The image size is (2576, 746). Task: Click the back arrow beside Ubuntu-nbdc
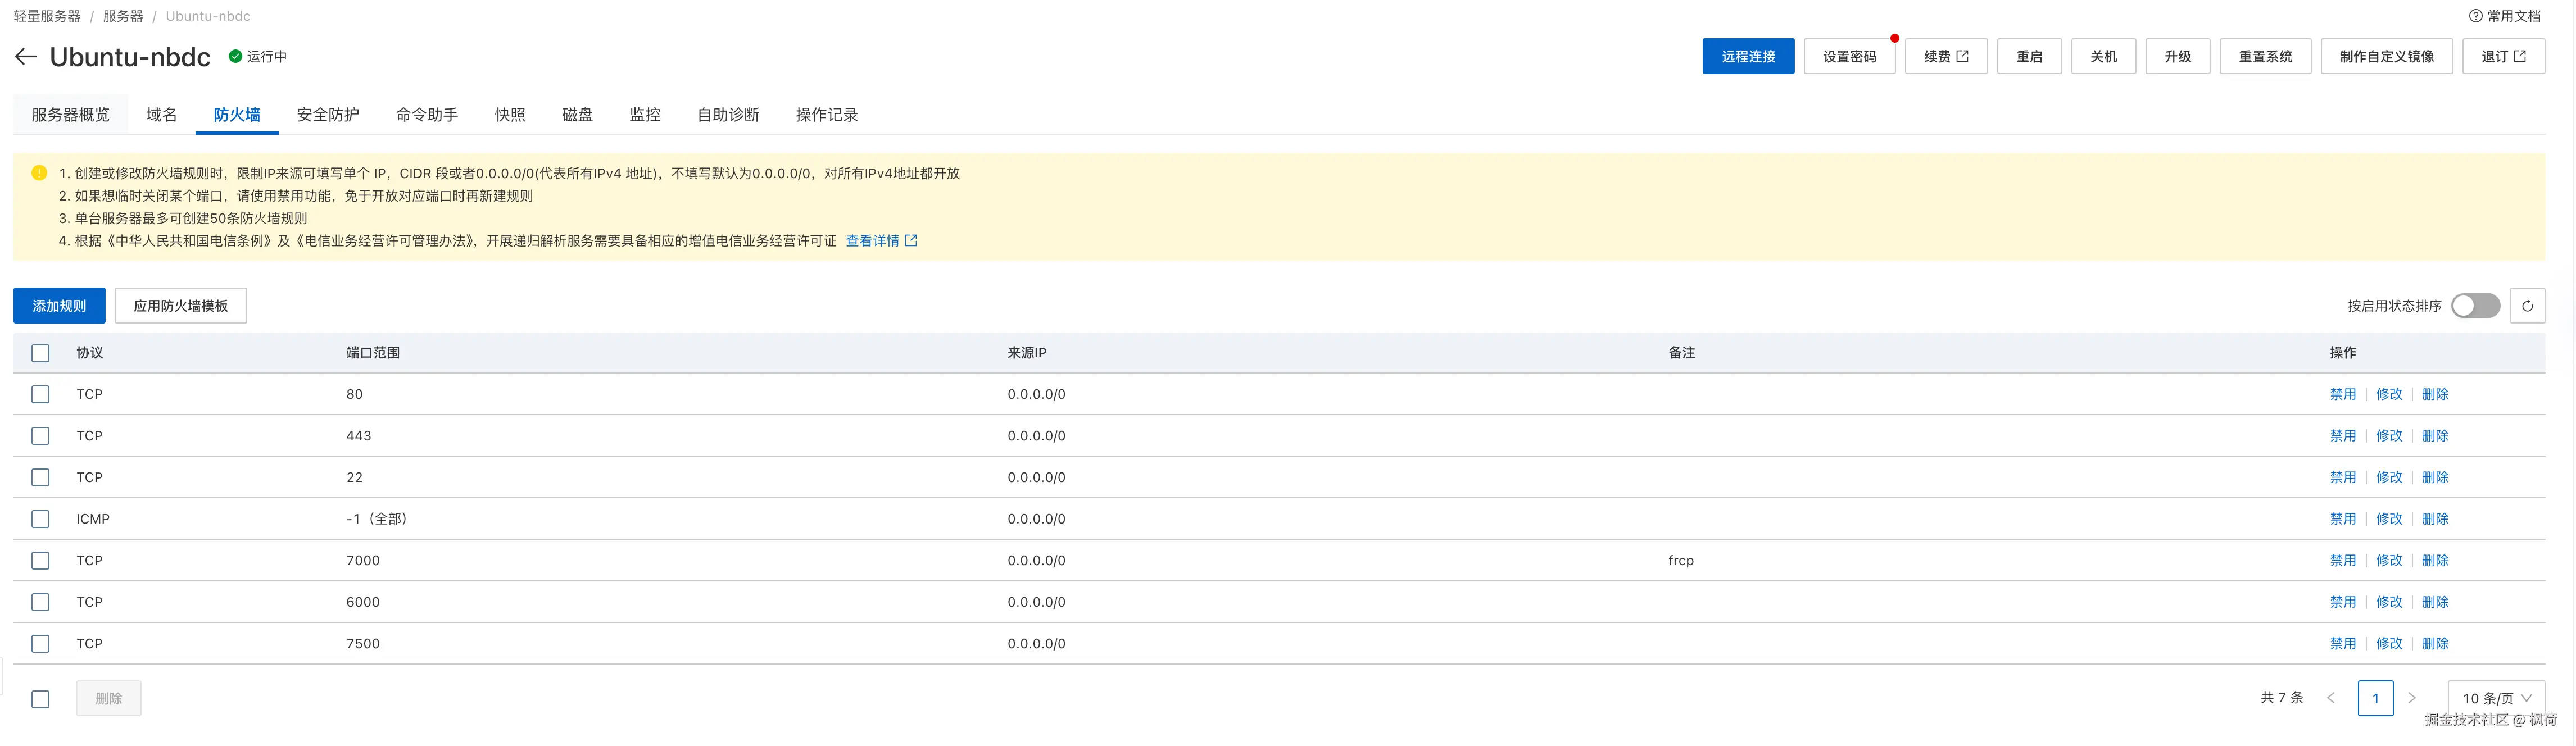(26, 57)
